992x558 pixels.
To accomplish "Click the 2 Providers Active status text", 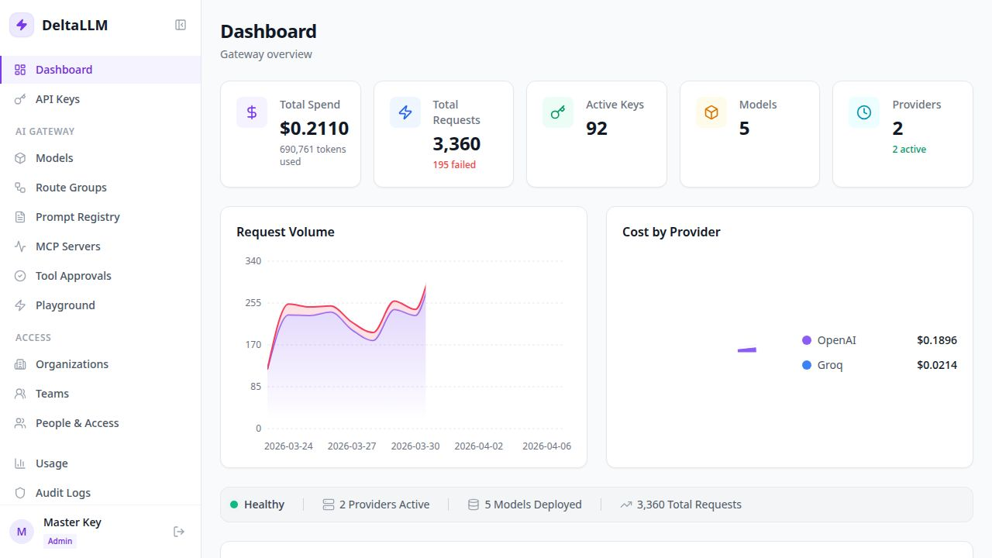I will point(384,505).
